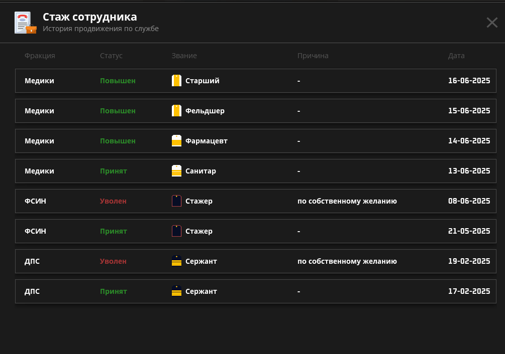
Task: Click the rank name Санитар
Action: pos(200,171)
